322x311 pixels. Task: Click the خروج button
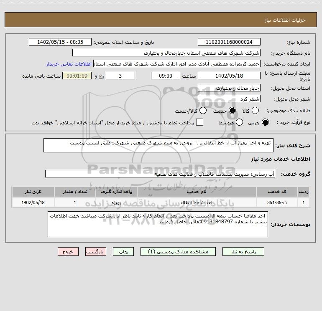[68, 252]
